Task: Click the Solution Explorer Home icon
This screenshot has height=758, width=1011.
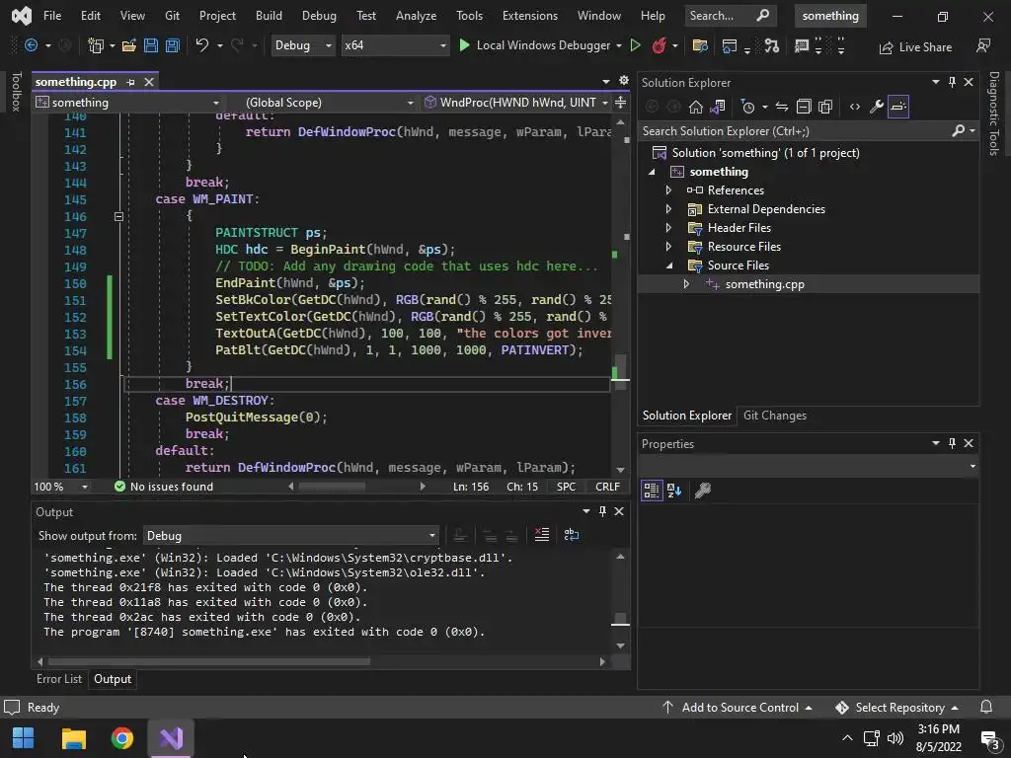Action: point(696,107)
